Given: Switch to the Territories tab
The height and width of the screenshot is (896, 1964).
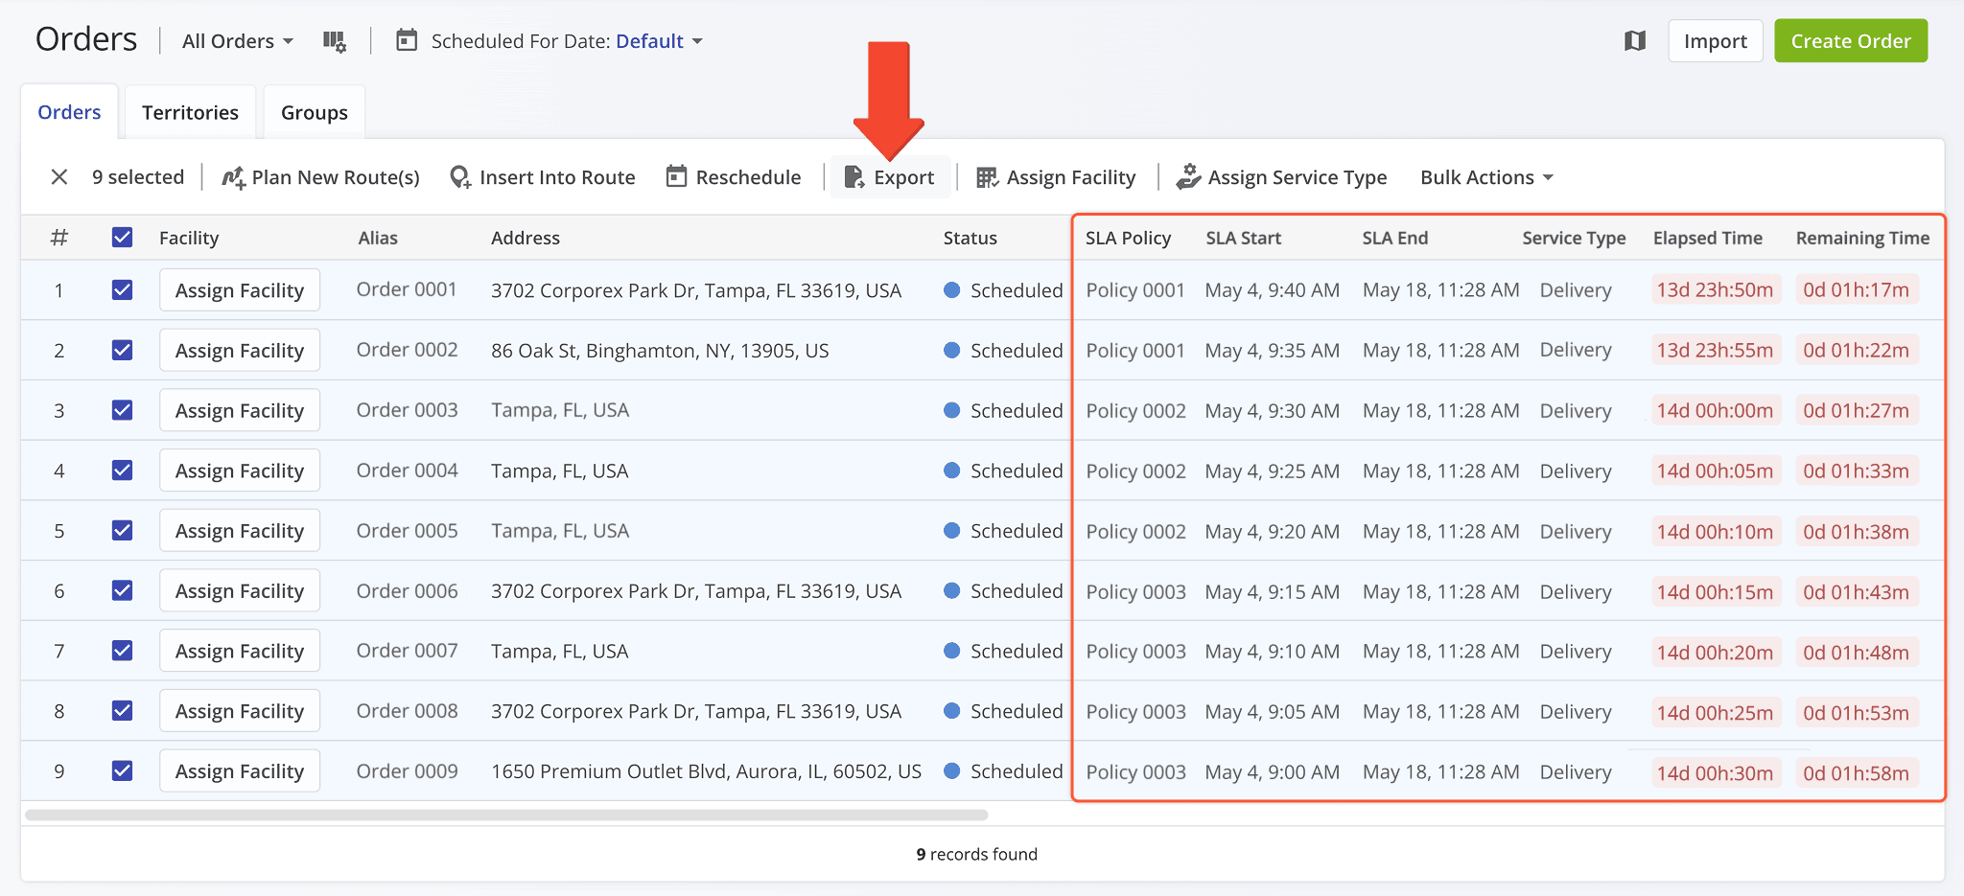Looking at the screenshot, I should coord(190,111).
